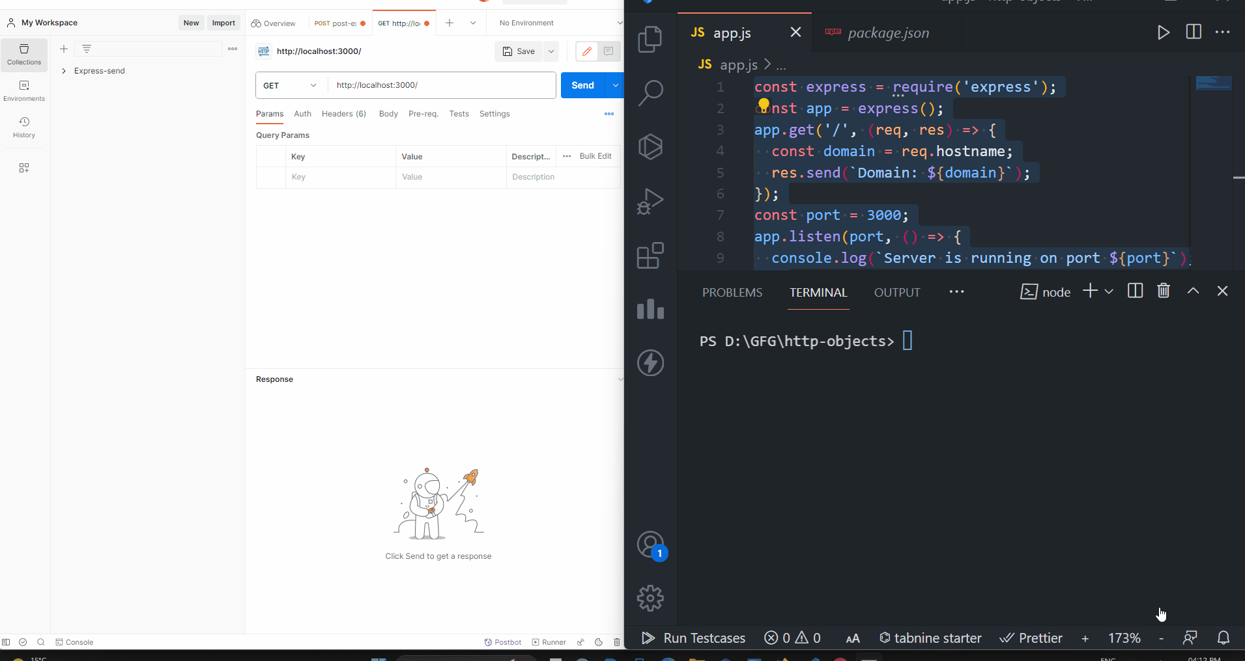Viewport: 1245px width, 661px height.
Task: Switch to the Auth tab
Action: pyautogui.click(x=302, y=114)
